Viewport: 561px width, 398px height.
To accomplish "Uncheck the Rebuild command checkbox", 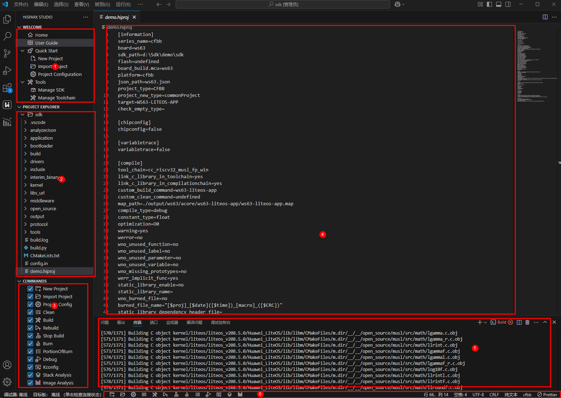I will point(30,328).
